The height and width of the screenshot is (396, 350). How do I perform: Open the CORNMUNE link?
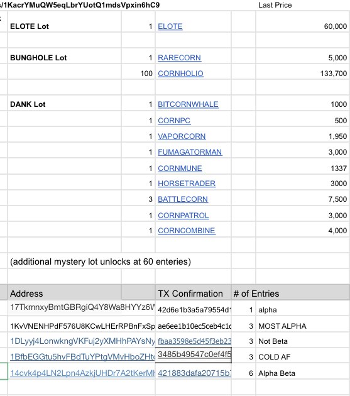180,168
